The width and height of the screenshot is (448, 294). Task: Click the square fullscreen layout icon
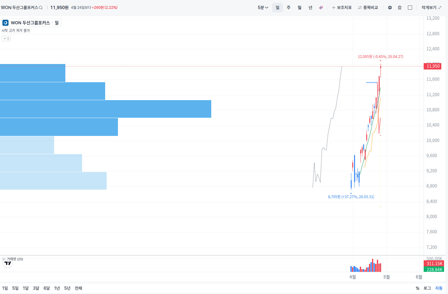click(410, 8)
